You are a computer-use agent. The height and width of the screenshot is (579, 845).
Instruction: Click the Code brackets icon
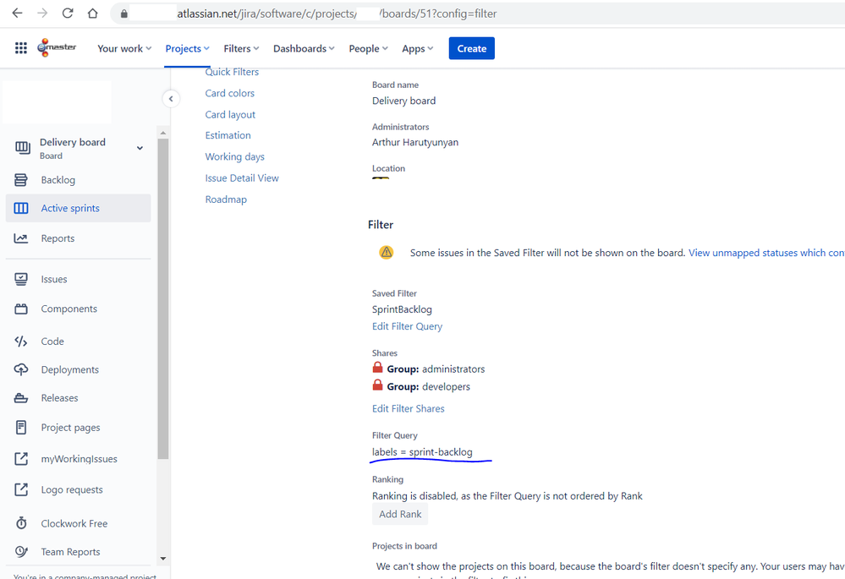(21, 341)
